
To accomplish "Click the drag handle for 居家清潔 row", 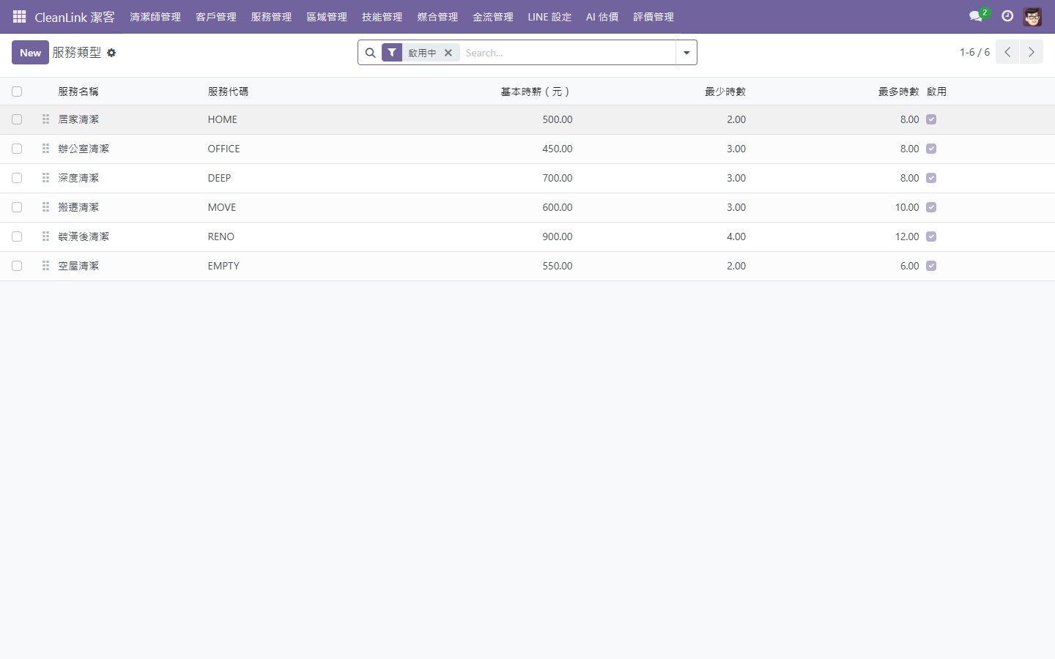I will click(x=45, y=119).
